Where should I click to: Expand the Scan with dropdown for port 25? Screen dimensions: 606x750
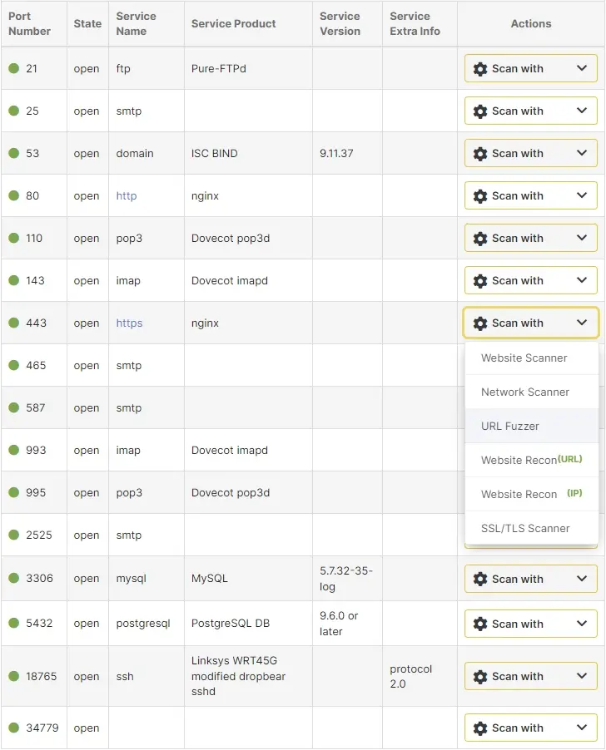[x=530, y=111]
